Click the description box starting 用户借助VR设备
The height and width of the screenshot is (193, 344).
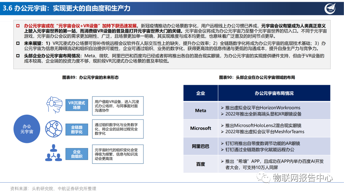point(118,106)
